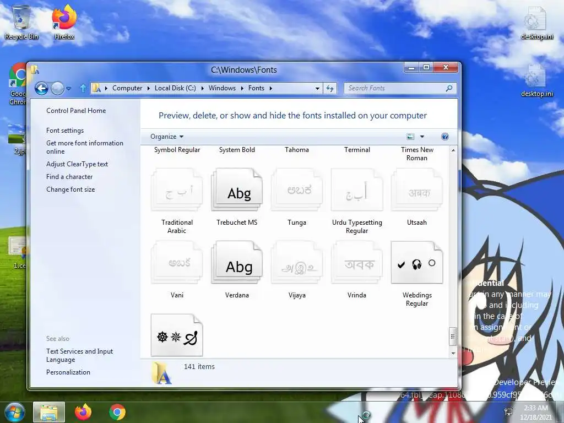Open the address bar history dropdown
Viewport: 564px width, 423px height.
[x=317, y=89]
